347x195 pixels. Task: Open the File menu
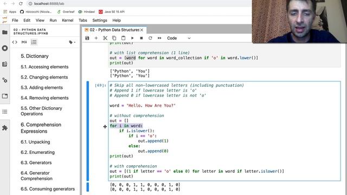15,20
